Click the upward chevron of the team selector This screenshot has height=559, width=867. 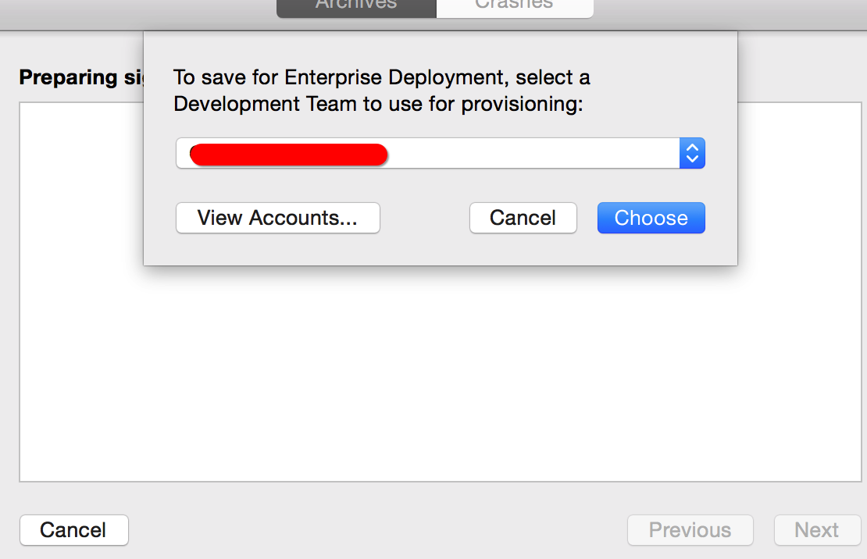pos(692,147)
